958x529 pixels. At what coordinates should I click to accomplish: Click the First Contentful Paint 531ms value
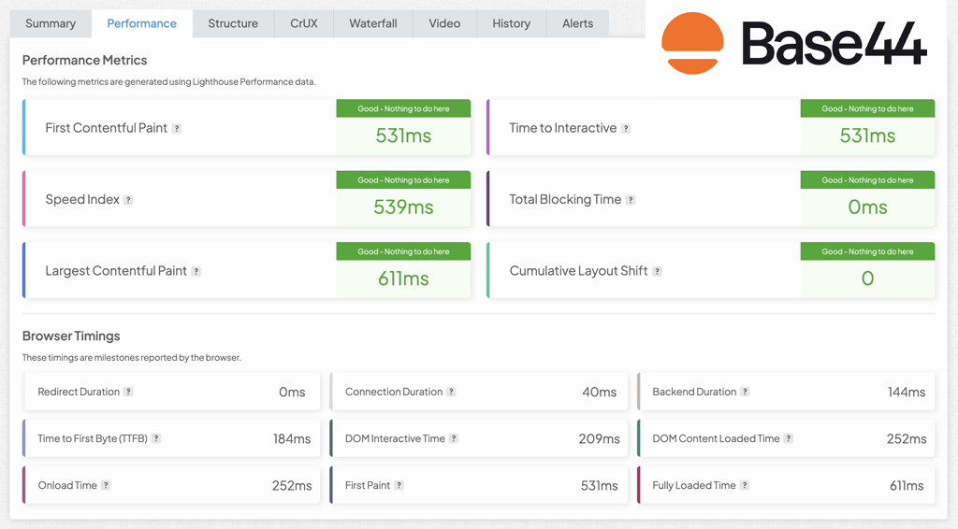pos(403,136)
